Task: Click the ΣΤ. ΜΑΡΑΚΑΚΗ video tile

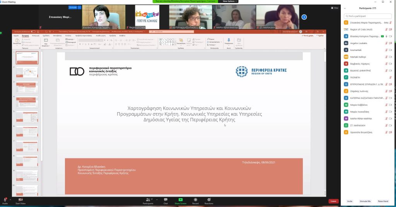Action: click(278, 17)
